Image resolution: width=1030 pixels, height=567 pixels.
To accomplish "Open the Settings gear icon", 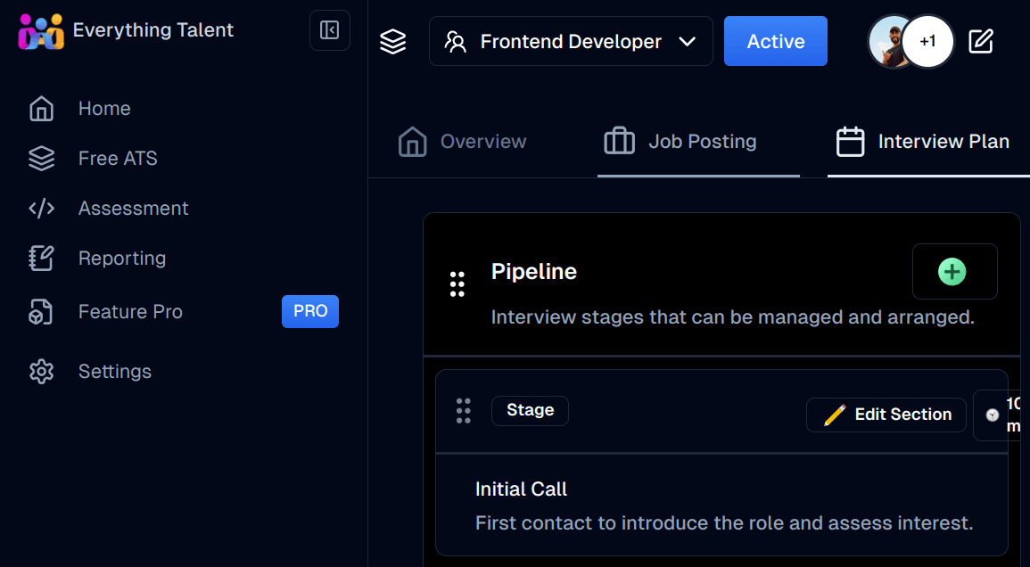I will [x=41, y=372].
